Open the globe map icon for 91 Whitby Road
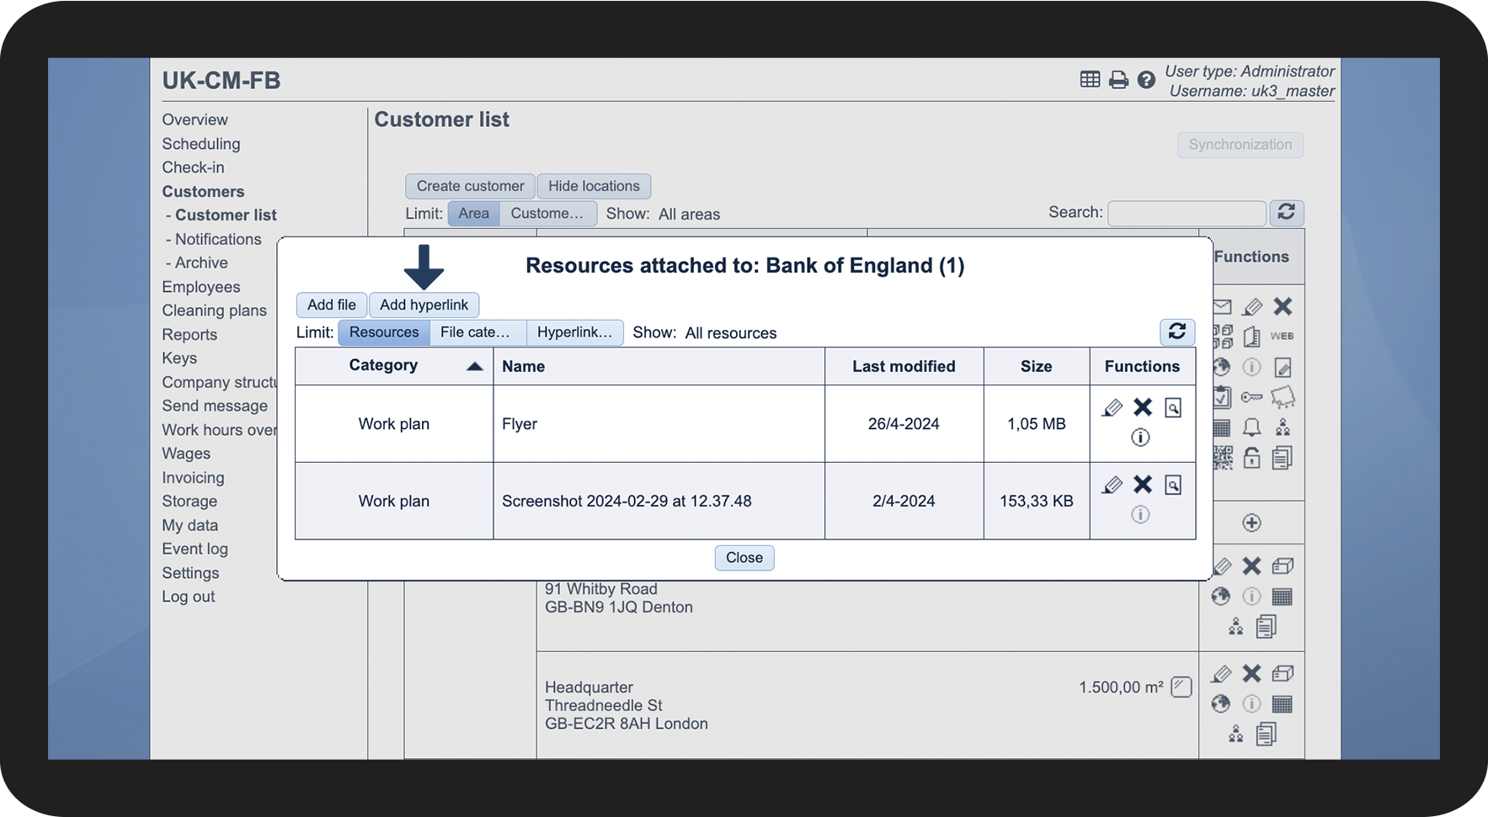1488x817 pixels. (x=1221, y=597)
